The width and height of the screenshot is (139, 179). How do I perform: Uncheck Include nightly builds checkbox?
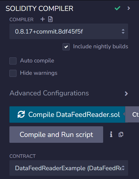(66, 47)
